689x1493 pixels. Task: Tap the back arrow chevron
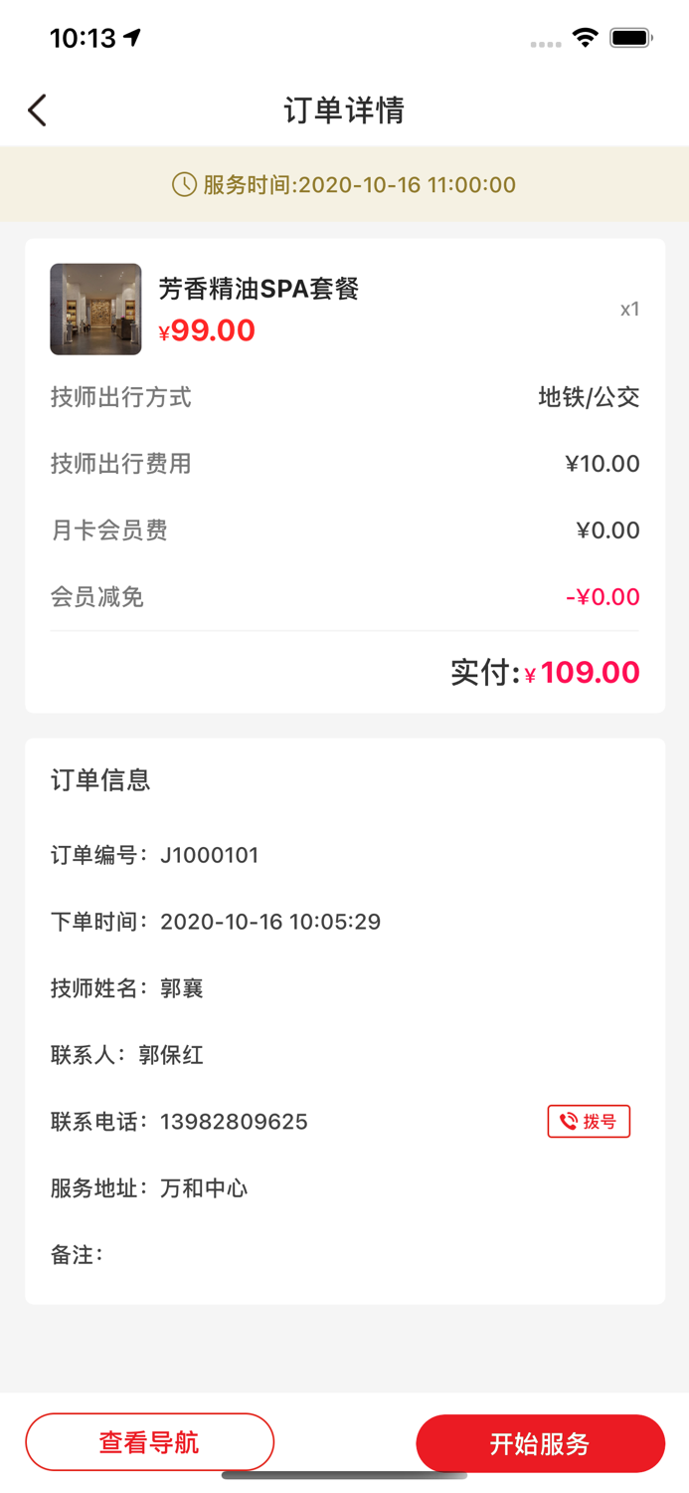[x=37, y=109]
